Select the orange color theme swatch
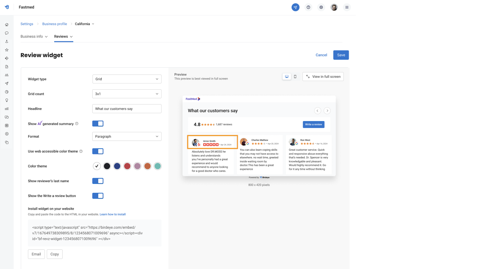This screenshot has height=269, width=478. (148, 166)
